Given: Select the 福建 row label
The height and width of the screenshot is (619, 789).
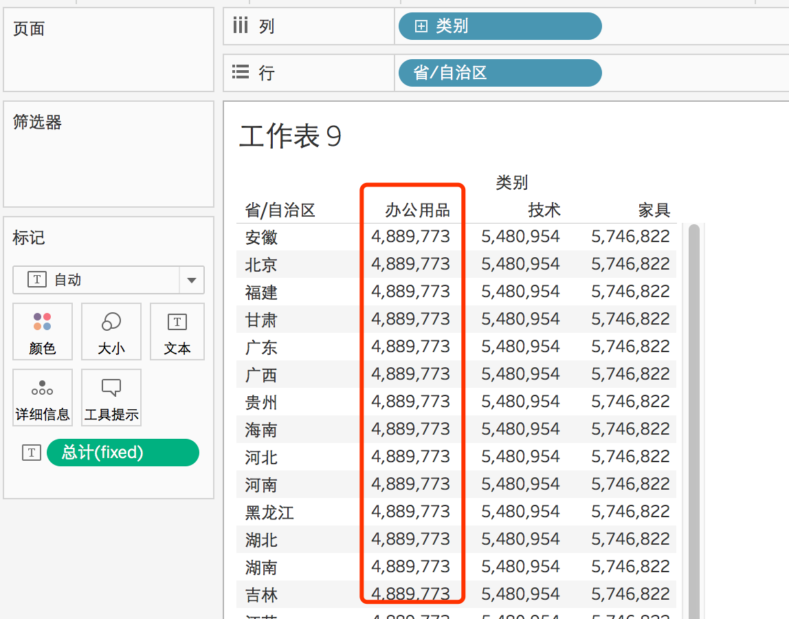Looking at the screenshot, I should (261, 292).
